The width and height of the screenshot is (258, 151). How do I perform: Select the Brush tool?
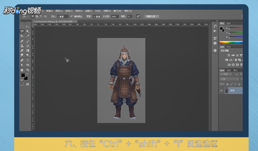tap(27, 41)
